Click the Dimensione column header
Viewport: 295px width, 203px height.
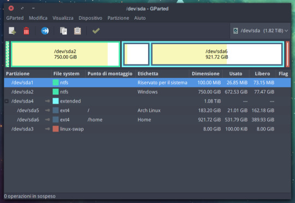click(205, 74)
